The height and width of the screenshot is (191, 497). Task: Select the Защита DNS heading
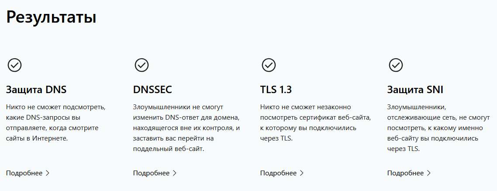36,90
